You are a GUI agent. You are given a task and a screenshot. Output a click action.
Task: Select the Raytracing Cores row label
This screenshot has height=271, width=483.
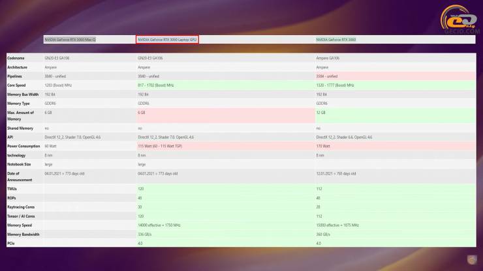[x=21, y=207]
